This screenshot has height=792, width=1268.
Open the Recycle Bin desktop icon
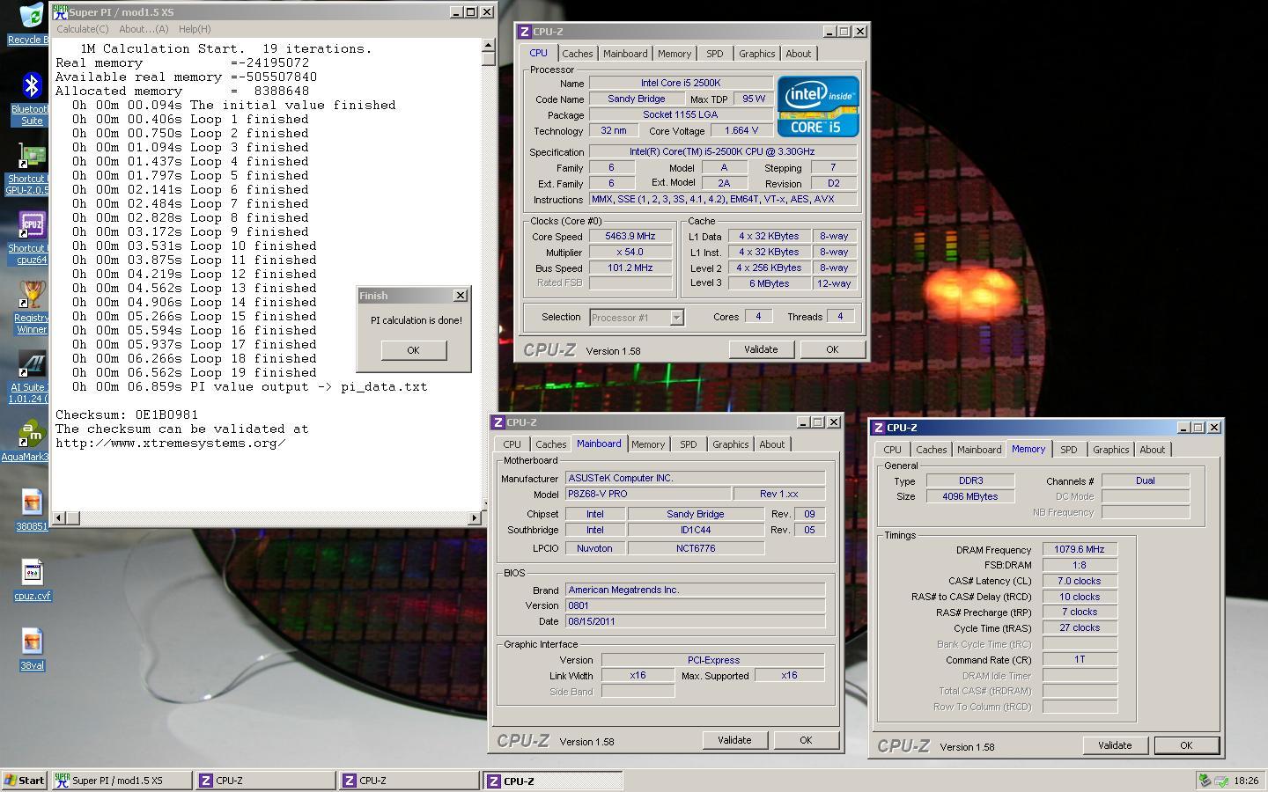click(x=31, y=16)
